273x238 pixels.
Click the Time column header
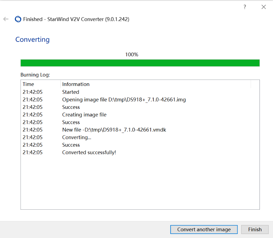[x=41, y=84]
